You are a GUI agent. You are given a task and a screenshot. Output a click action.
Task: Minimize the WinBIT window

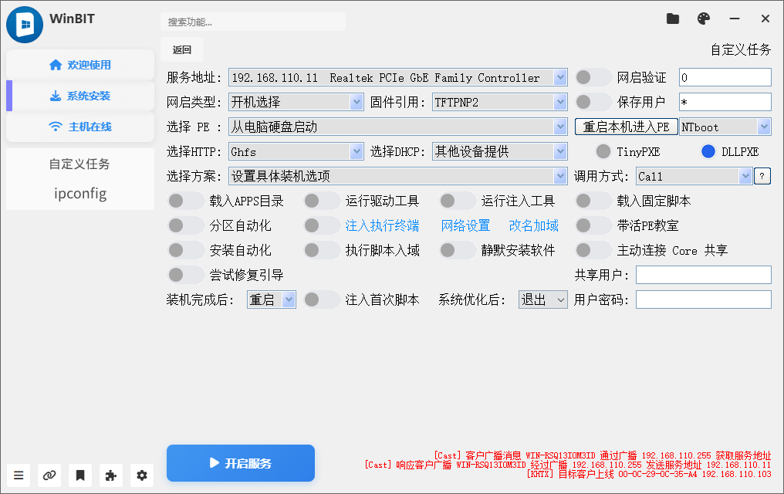[735, 19]
